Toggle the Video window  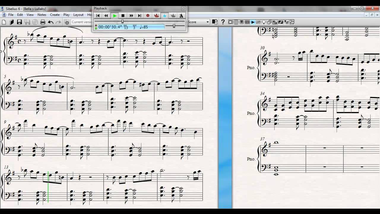click(281, 22)
